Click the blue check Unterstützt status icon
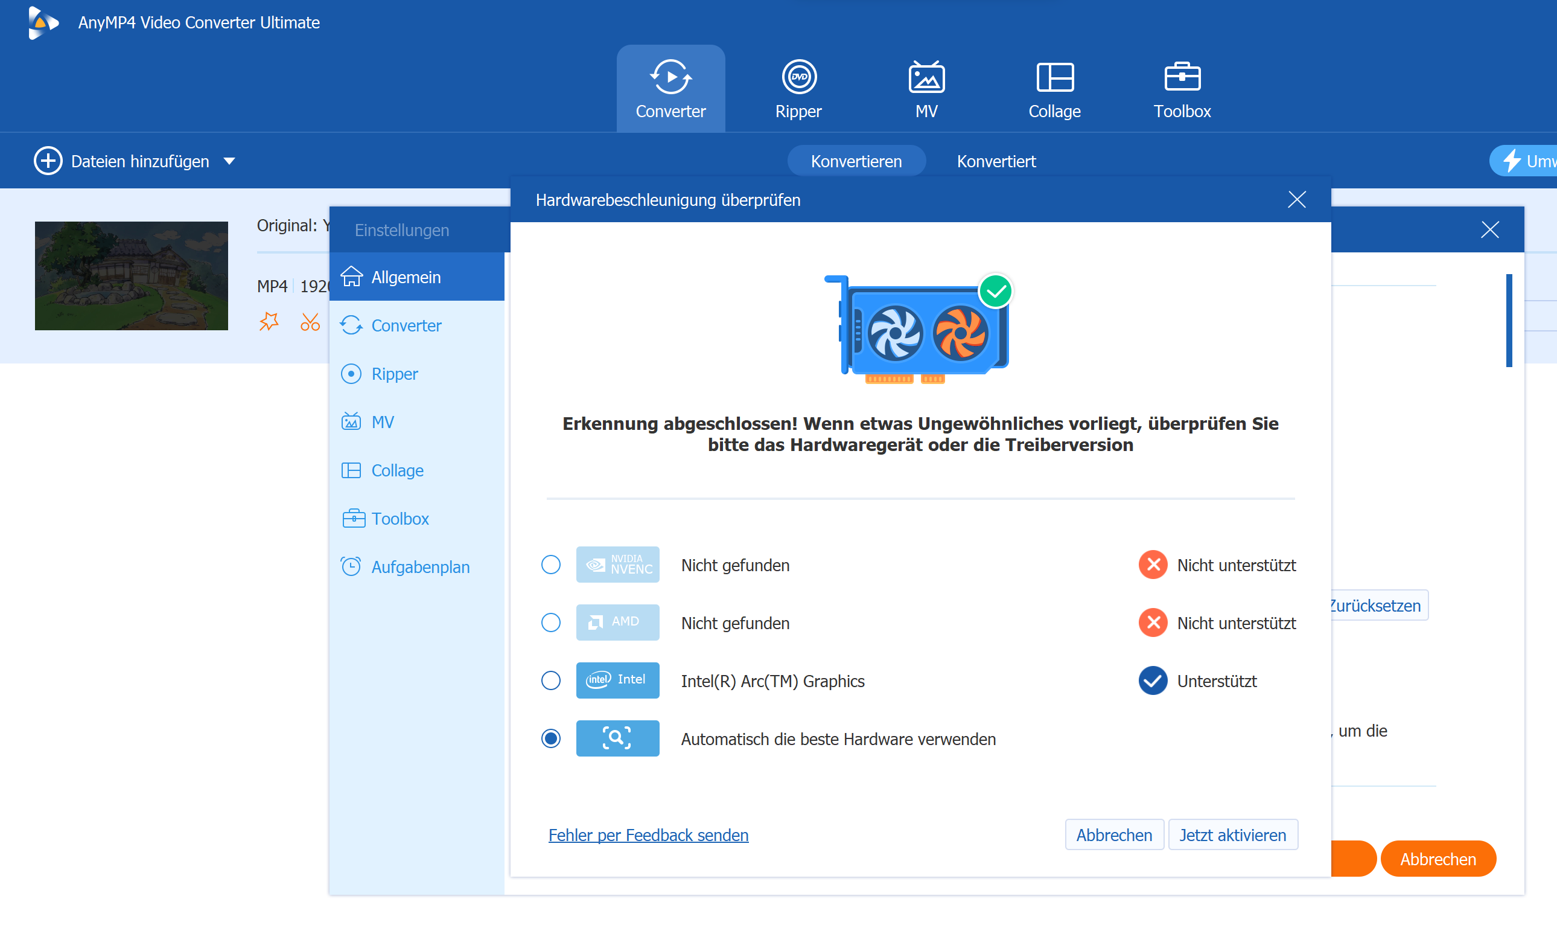The height and width of the screenshot is (925, 1557). point(1153,680)
